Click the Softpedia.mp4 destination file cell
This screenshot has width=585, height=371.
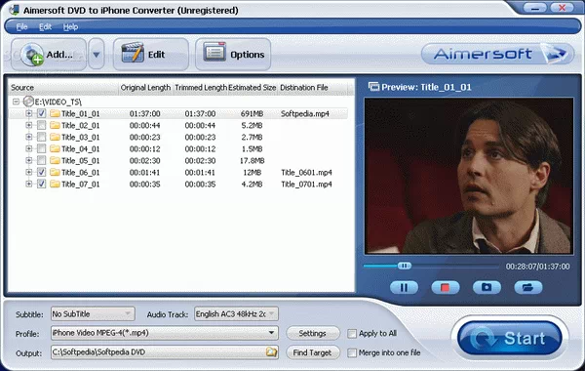[305, 113]
